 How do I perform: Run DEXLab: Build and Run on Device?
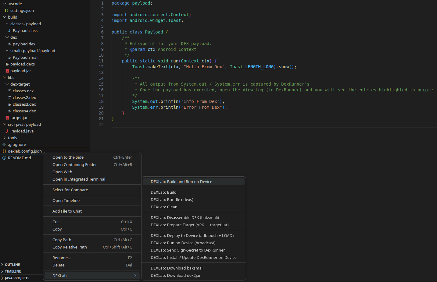click(194, 182)
